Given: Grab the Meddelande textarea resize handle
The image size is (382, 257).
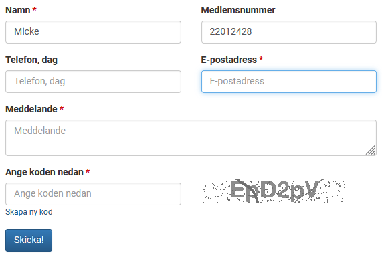Looking at the screenshot, I should click(371, 150).
